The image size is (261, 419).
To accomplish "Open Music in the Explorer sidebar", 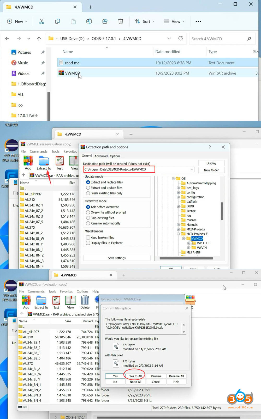I will coord(20,63).
